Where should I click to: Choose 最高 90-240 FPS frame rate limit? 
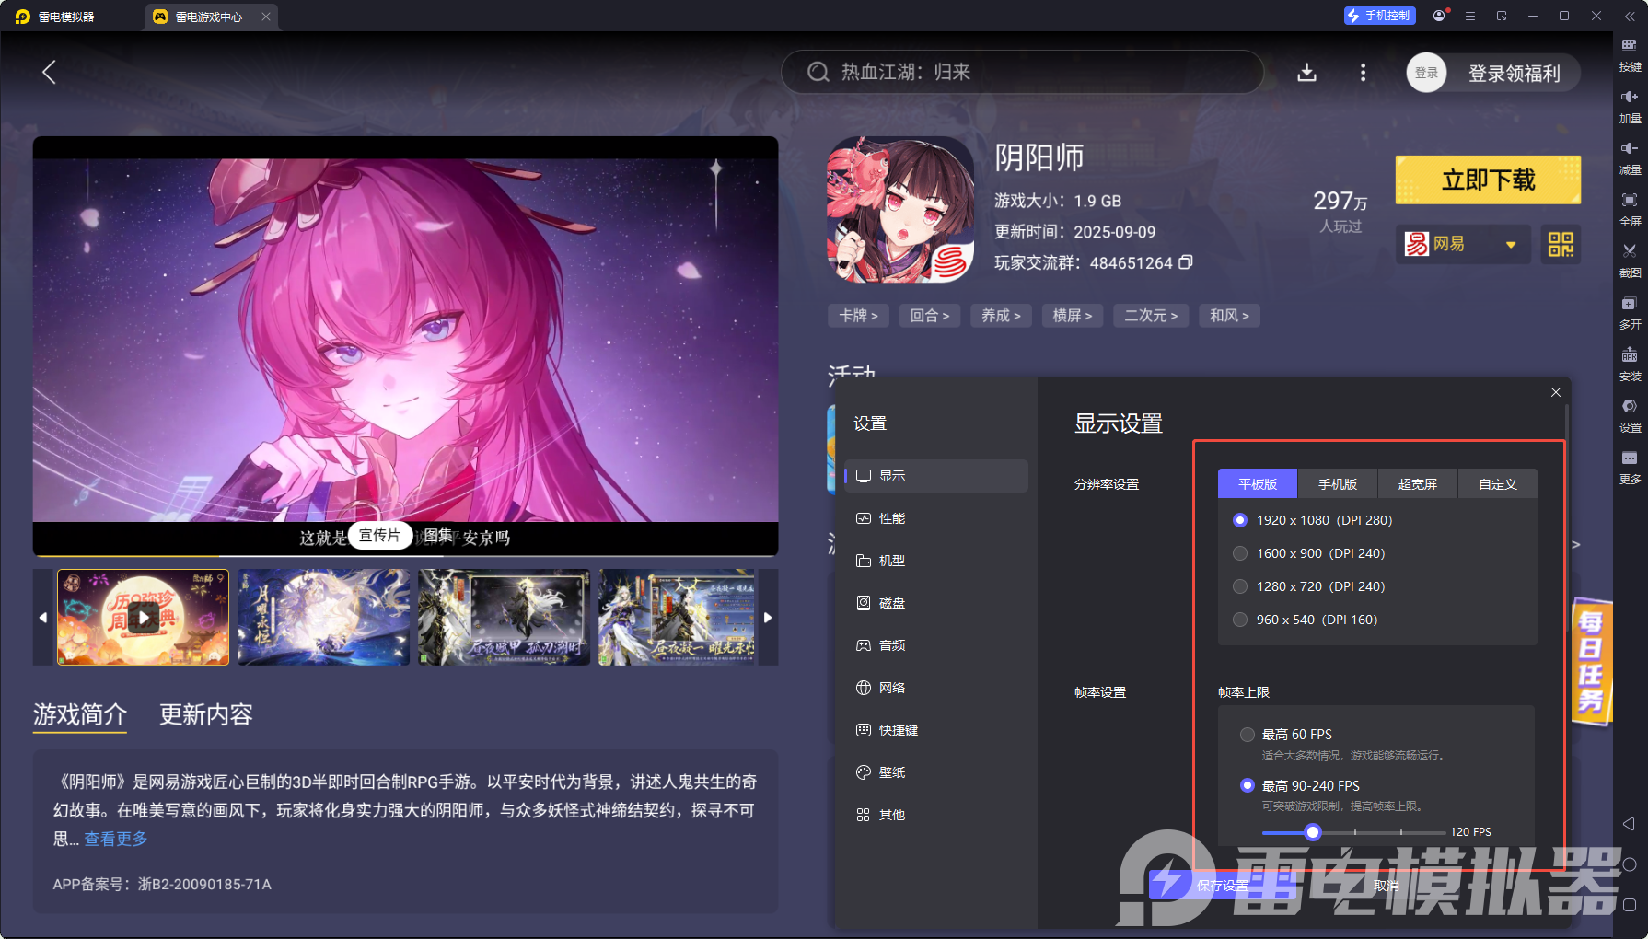point(1301,785)
